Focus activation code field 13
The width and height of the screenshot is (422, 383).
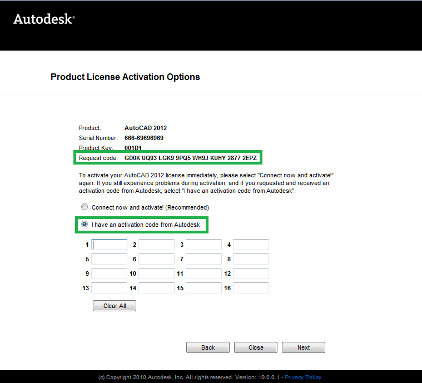(110, 288)
